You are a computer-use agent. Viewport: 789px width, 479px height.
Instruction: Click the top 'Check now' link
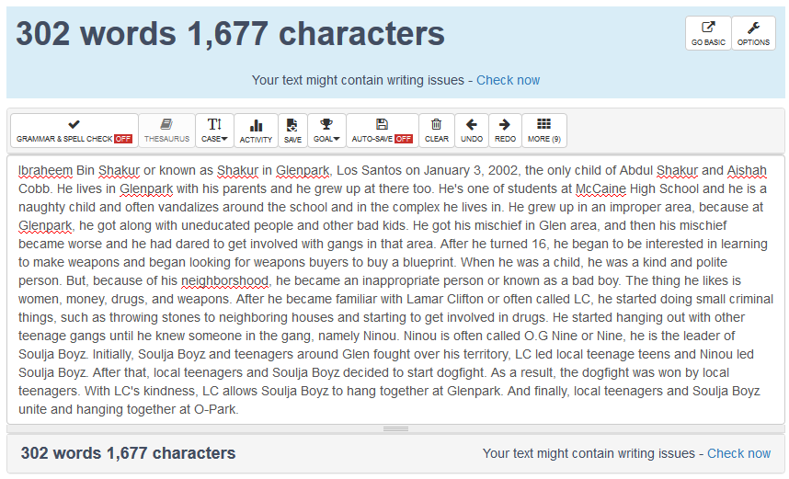(508, 81)
